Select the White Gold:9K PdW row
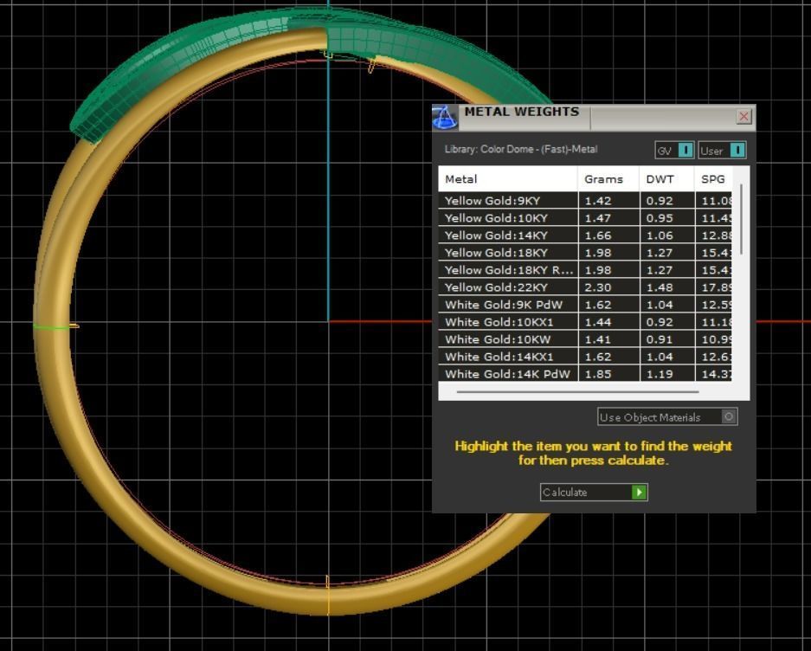The image size is (811, 651). point(585,305)
